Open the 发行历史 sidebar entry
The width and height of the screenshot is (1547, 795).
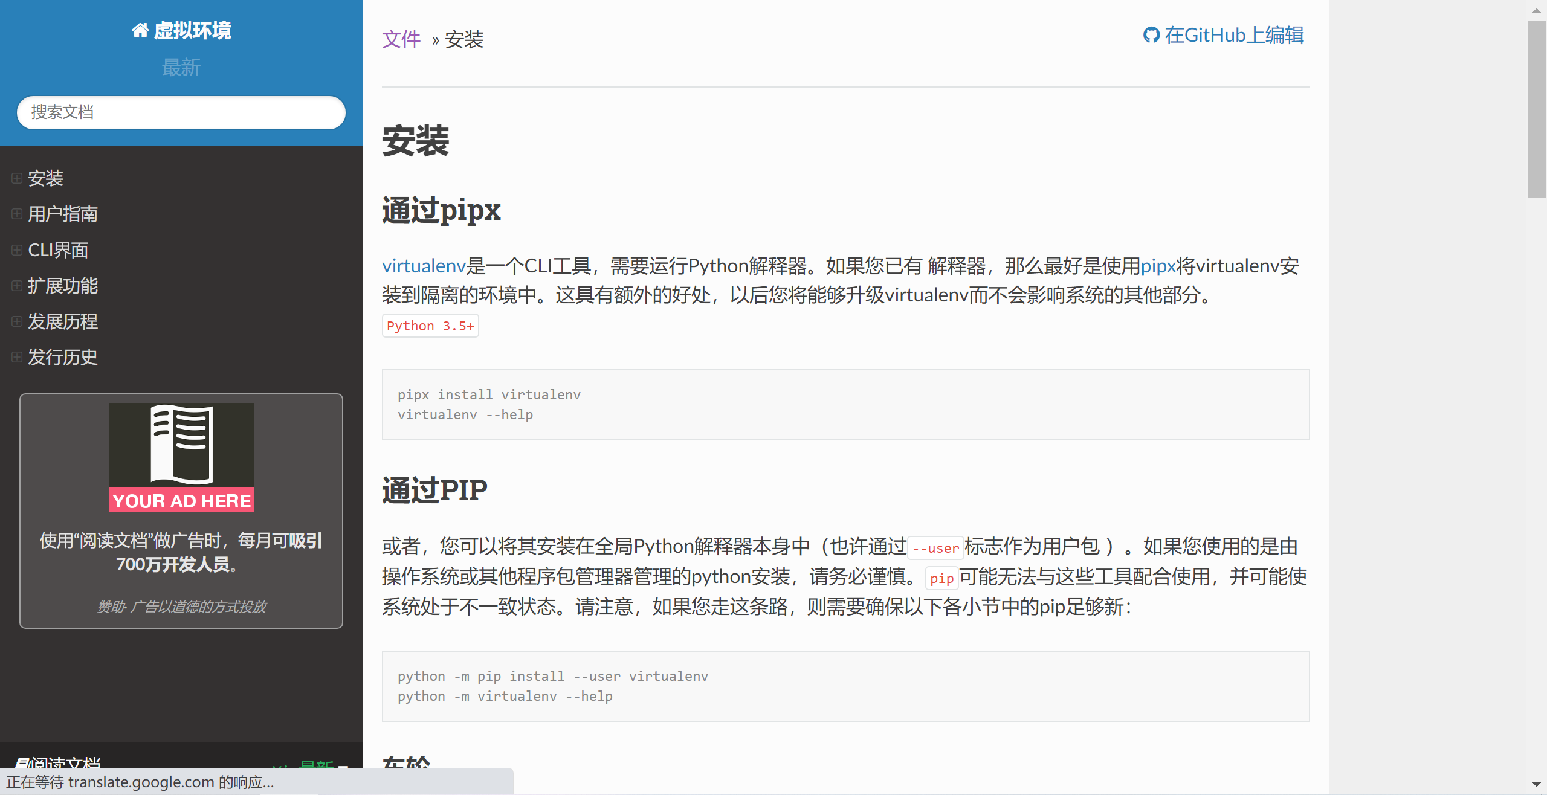point(63,357)
